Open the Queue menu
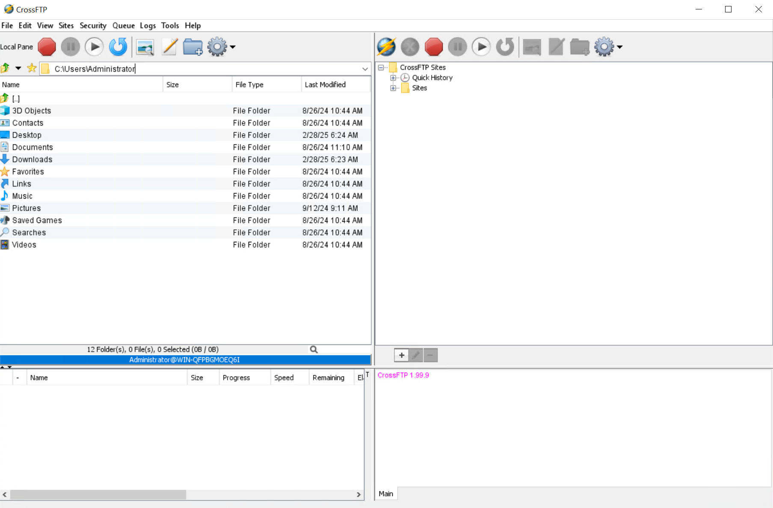 (124, 26)
